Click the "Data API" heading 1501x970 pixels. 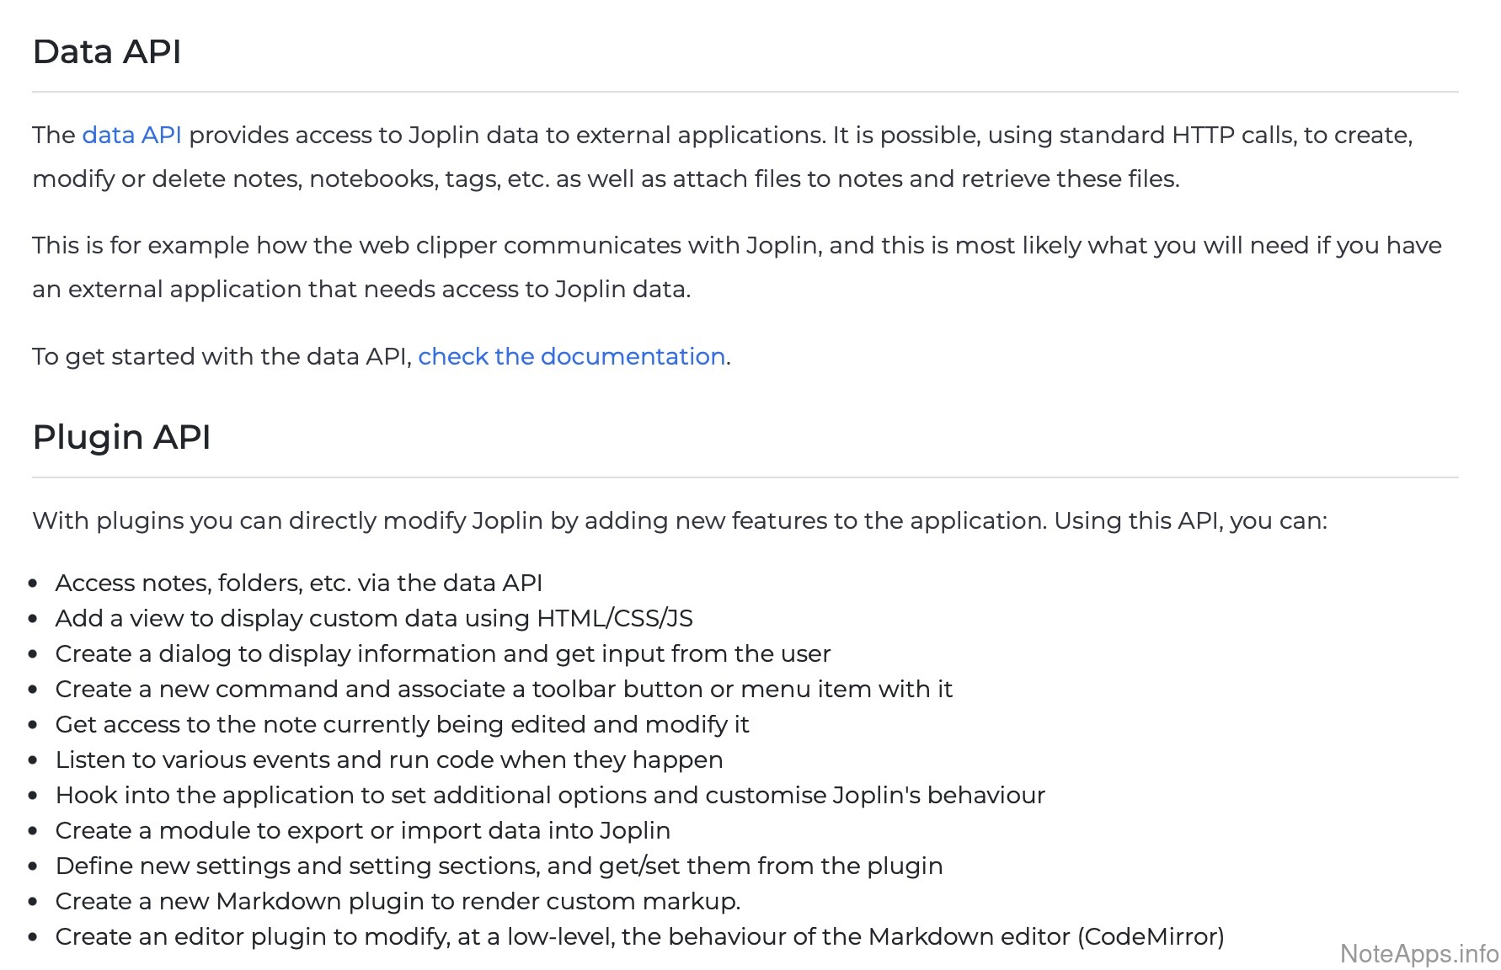(107, 52)
